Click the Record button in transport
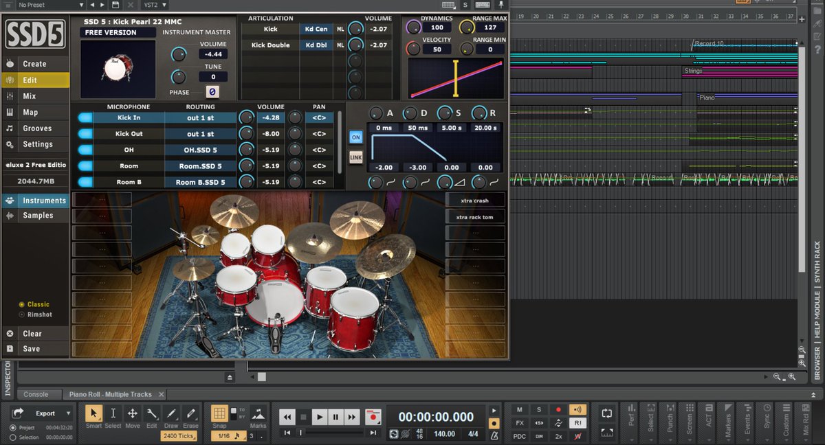The height and width of the screenshot is (445, 825). (x=373, y=417)
